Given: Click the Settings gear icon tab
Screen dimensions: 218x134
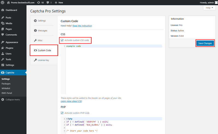Looking at the screenshot, I should click(x=35, y=21).
